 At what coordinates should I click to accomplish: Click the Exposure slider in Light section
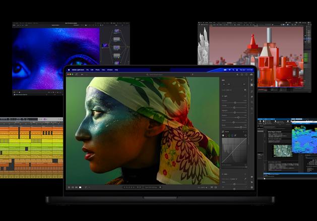(x=235, y=102)
